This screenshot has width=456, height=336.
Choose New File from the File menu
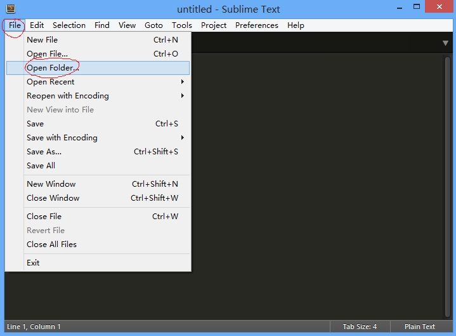pyautogui.click(x=98, y=40)
